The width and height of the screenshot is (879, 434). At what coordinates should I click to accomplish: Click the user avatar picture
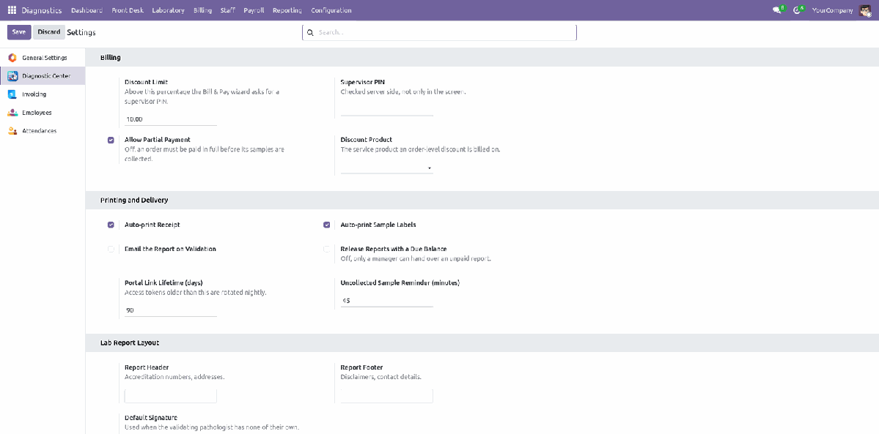(865, 10)
